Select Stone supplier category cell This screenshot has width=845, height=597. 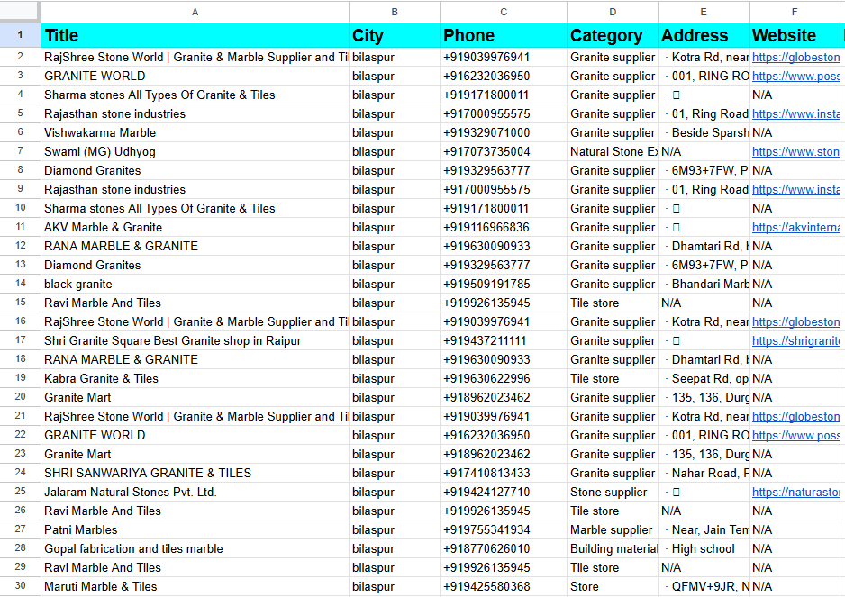tap(613, 492)
